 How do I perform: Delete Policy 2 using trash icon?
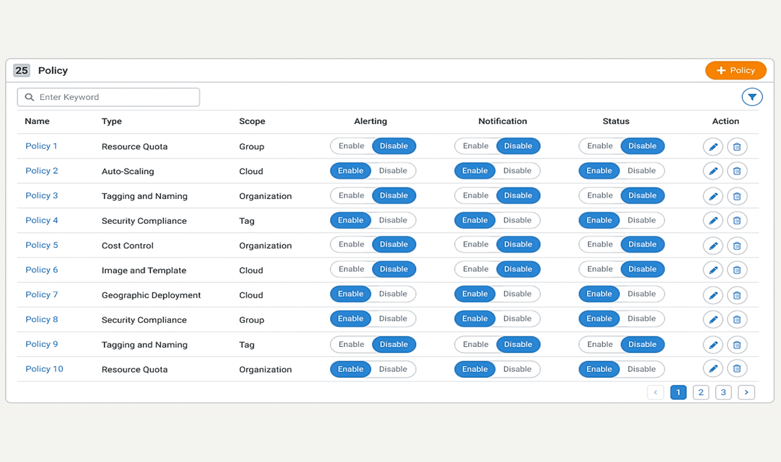737,171
